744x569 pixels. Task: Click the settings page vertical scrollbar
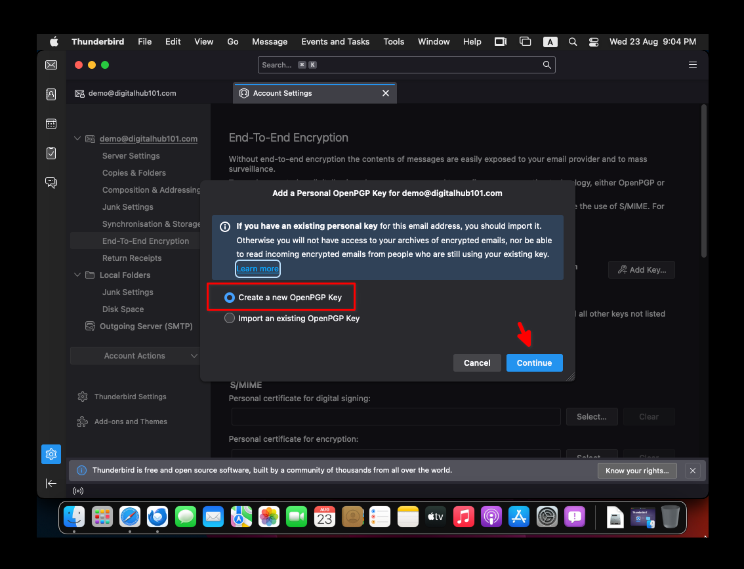click(x=704, y=182)
